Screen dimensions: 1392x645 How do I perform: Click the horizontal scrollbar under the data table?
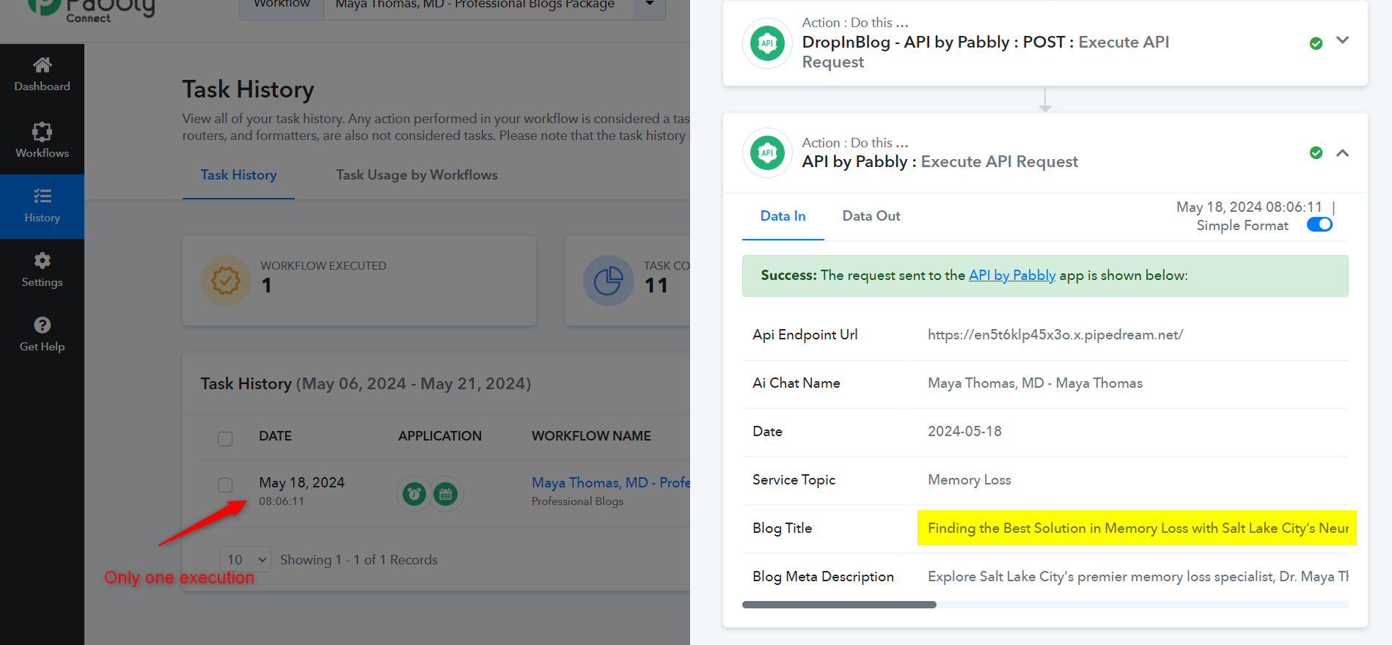[839, 605]
